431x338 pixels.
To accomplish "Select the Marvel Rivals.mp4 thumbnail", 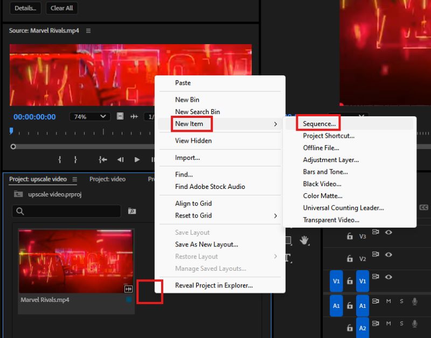I will pyautogui.click(x=75, y=260).
